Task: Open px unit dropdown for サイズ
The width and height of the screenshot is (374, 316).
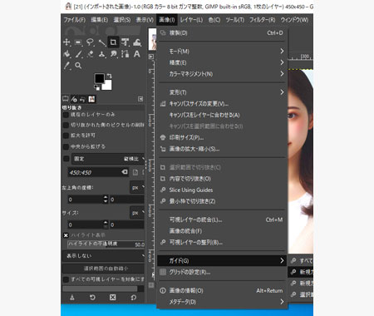Action: tap(137, 213)
